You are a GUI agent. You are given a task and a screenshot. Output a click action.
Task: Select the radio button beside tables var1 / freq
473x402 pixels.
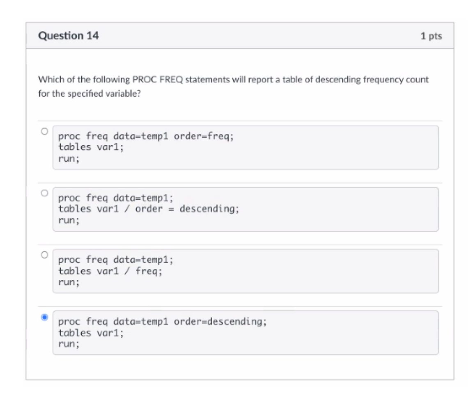45,255
